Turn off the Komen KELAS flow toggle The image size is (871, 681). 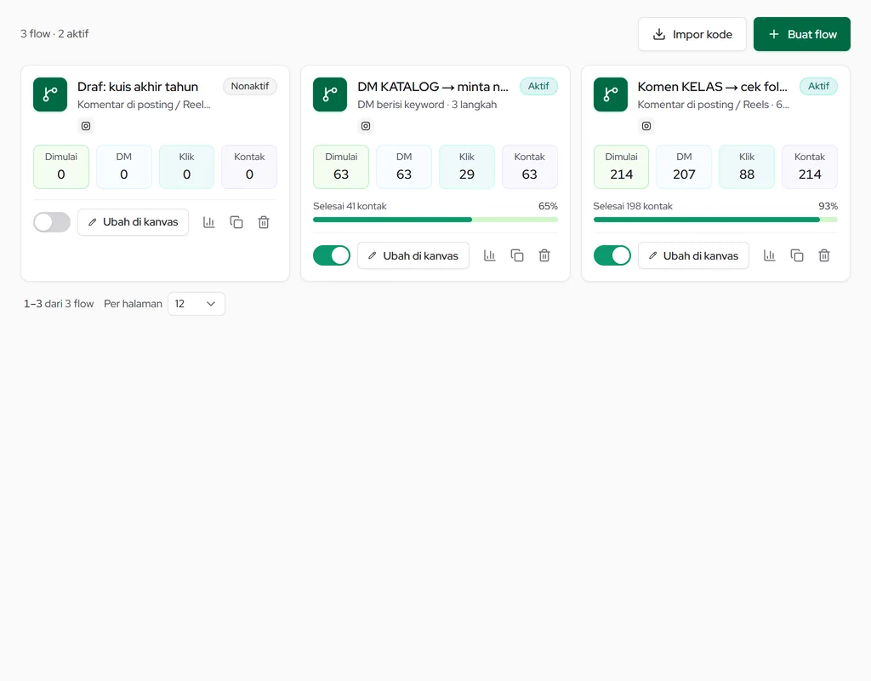click(612, 255)
